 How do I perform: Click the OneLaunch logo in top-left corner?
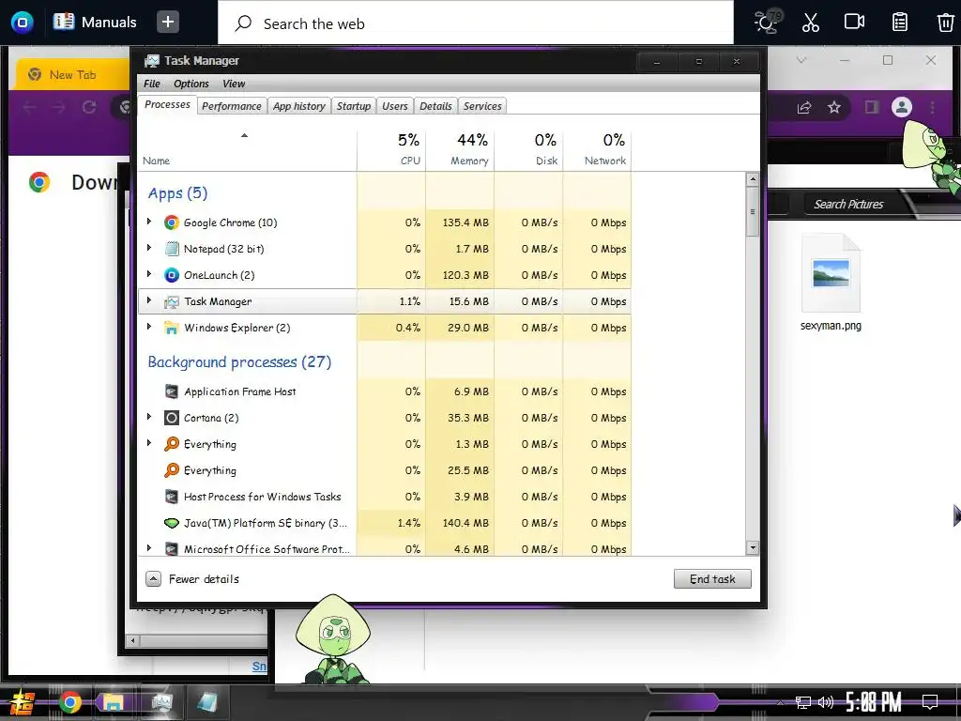pyautogui.click(x=23, y=23)
